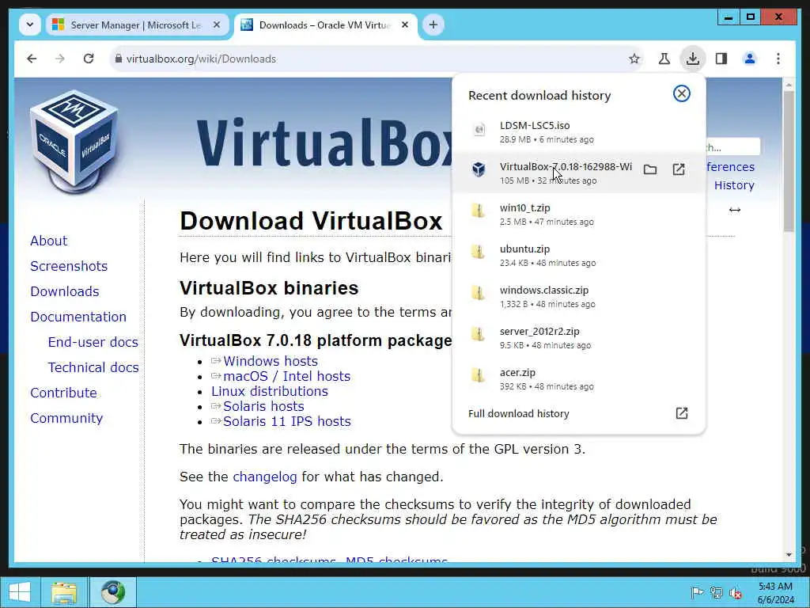Click the VirtualBox cube logo
The width and height of the screenshot is (810, 608).
74,141
